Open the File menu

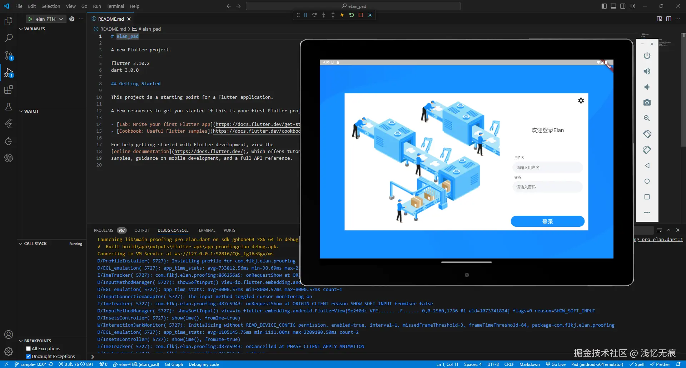coord(19,6)
